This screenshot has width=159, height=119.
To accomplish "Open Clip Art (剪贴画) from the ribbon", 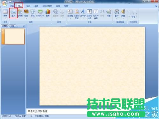I will 20,13.
